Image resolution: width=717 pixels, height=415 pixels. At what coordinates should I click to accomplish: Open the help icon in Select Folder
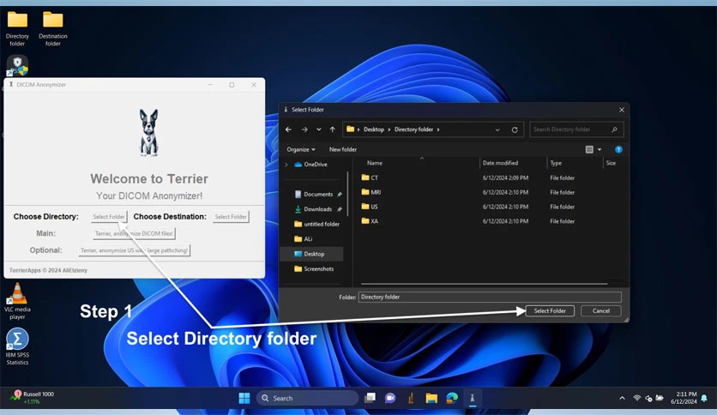coord(618,149)
